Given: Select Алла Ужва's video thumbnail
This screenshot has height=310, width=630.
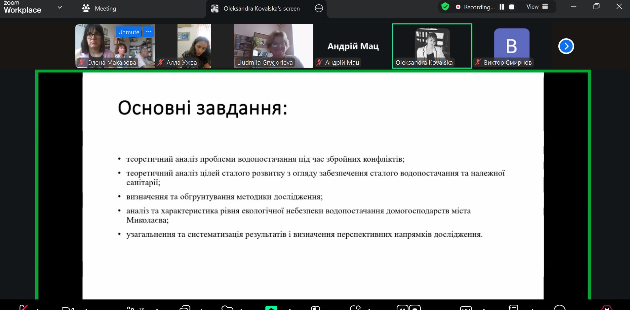Looking at the screenshot, I should pos(194,46).
